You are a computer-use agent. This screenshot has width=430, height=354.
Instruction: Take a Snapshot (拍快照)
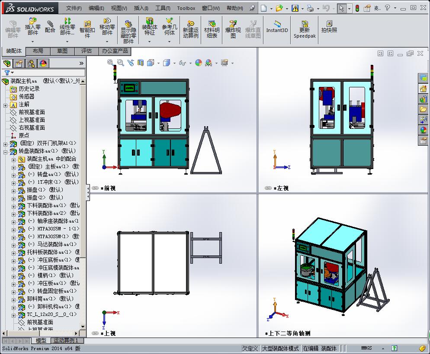pyautogui.click(x=329, y=26)
